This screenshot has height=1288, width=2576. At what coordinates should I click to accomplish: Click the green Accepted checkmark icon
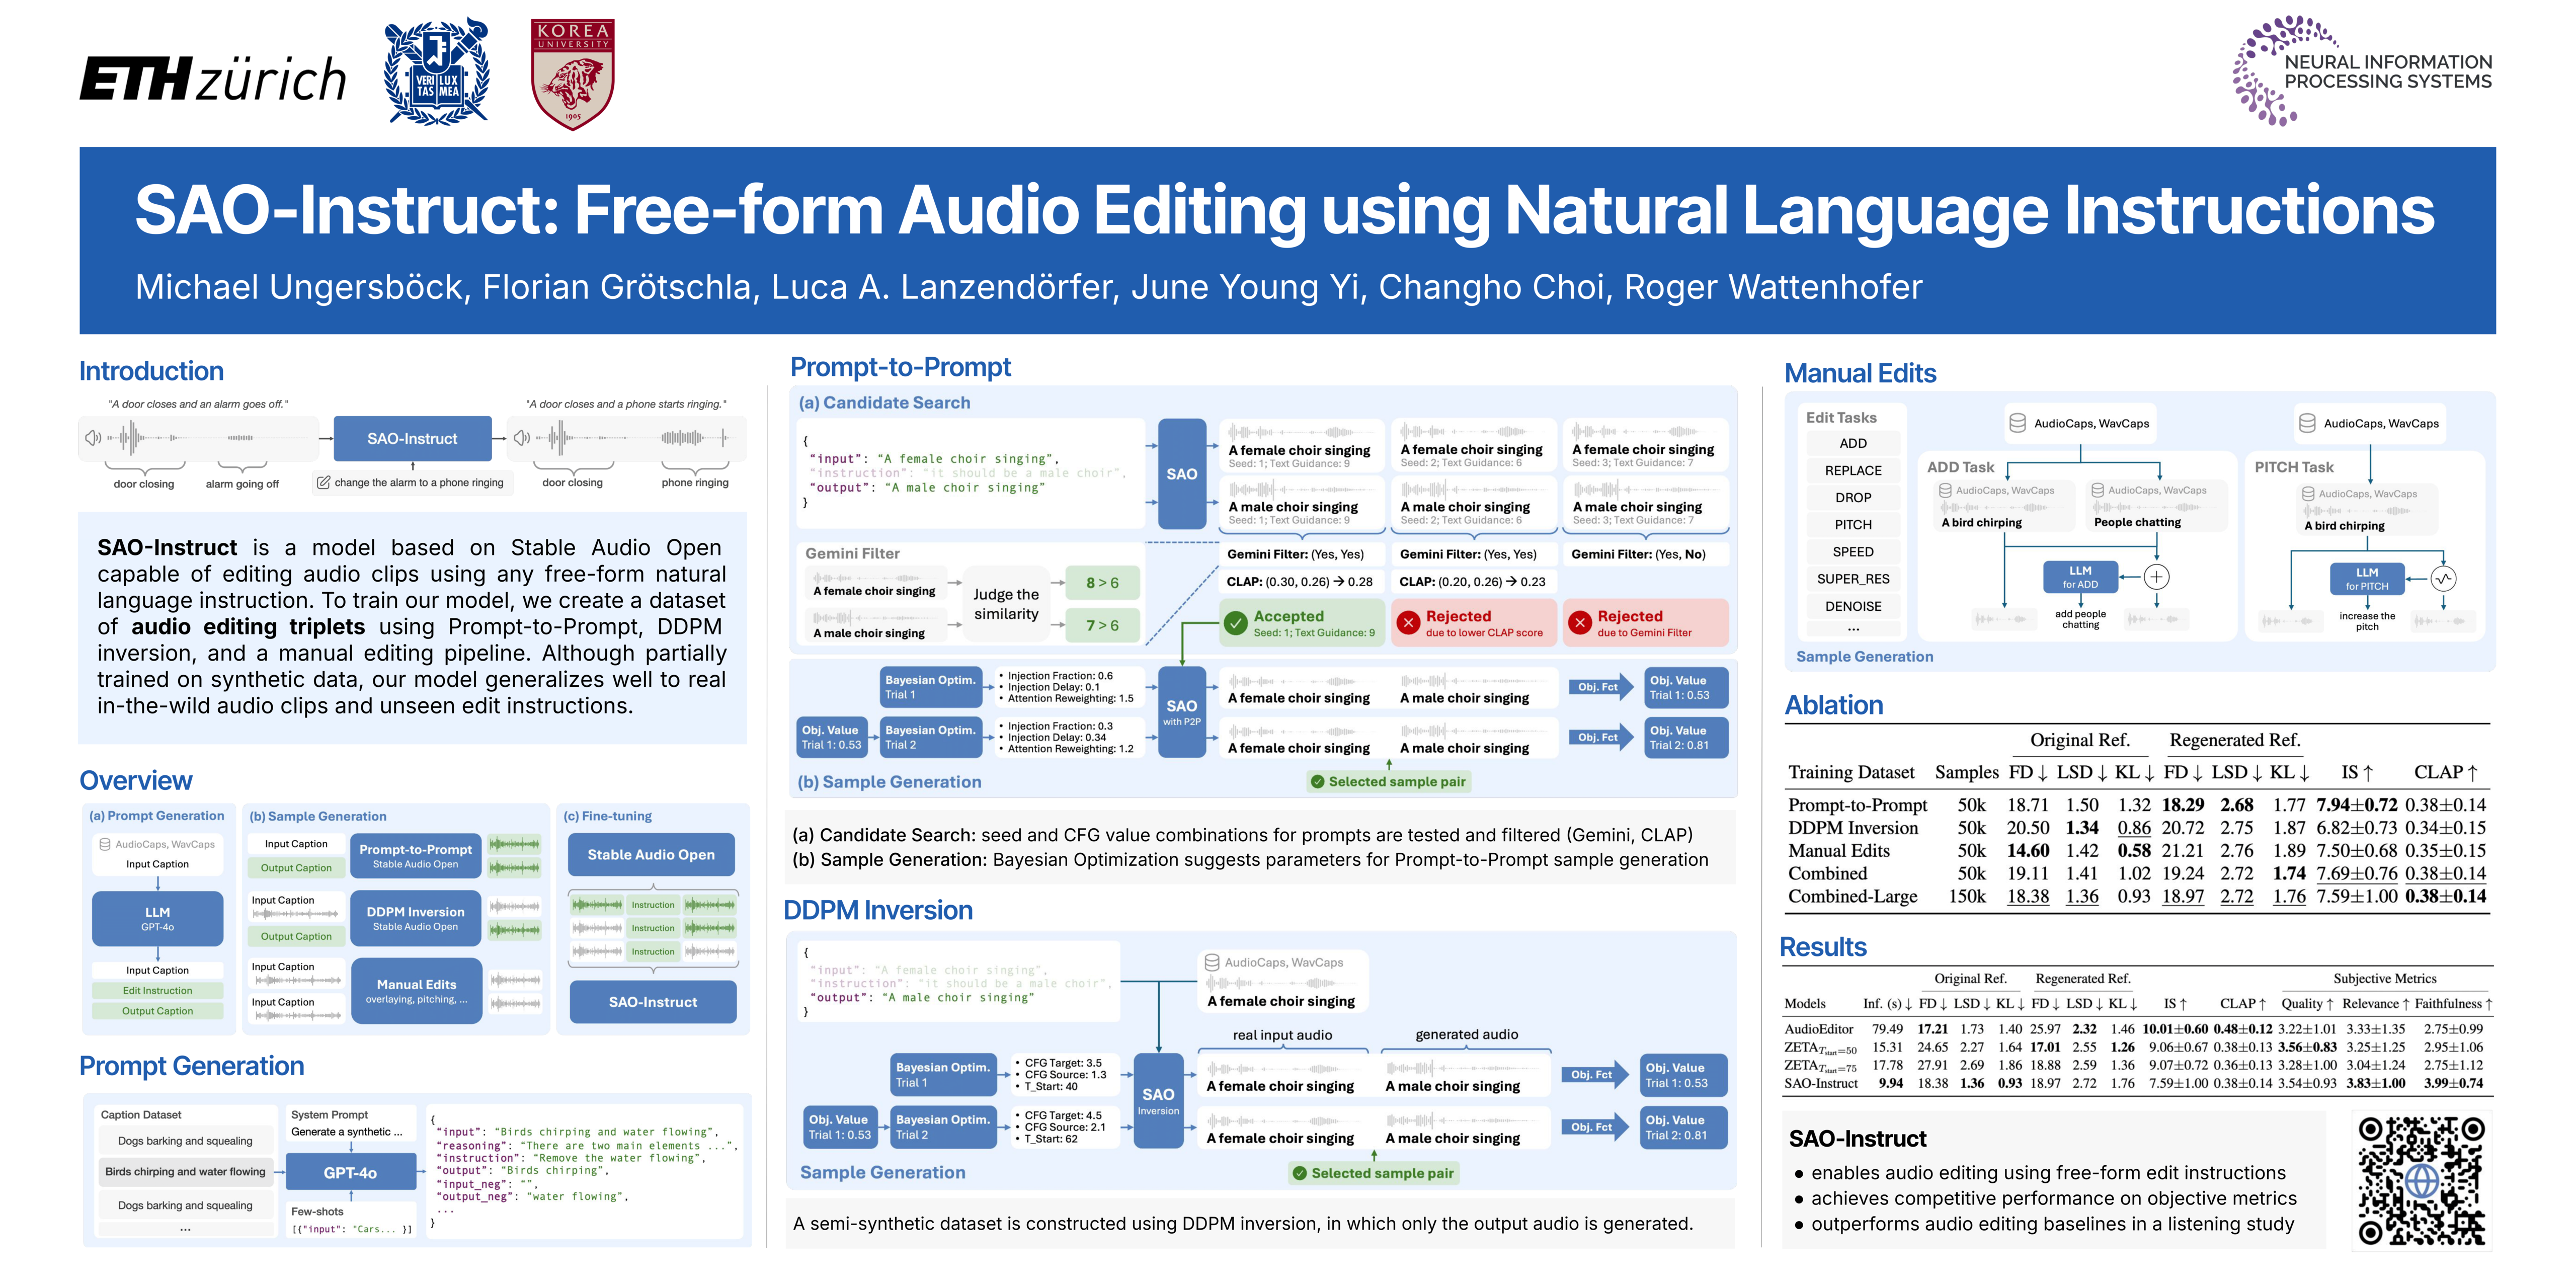click(x=1236, y=623)
